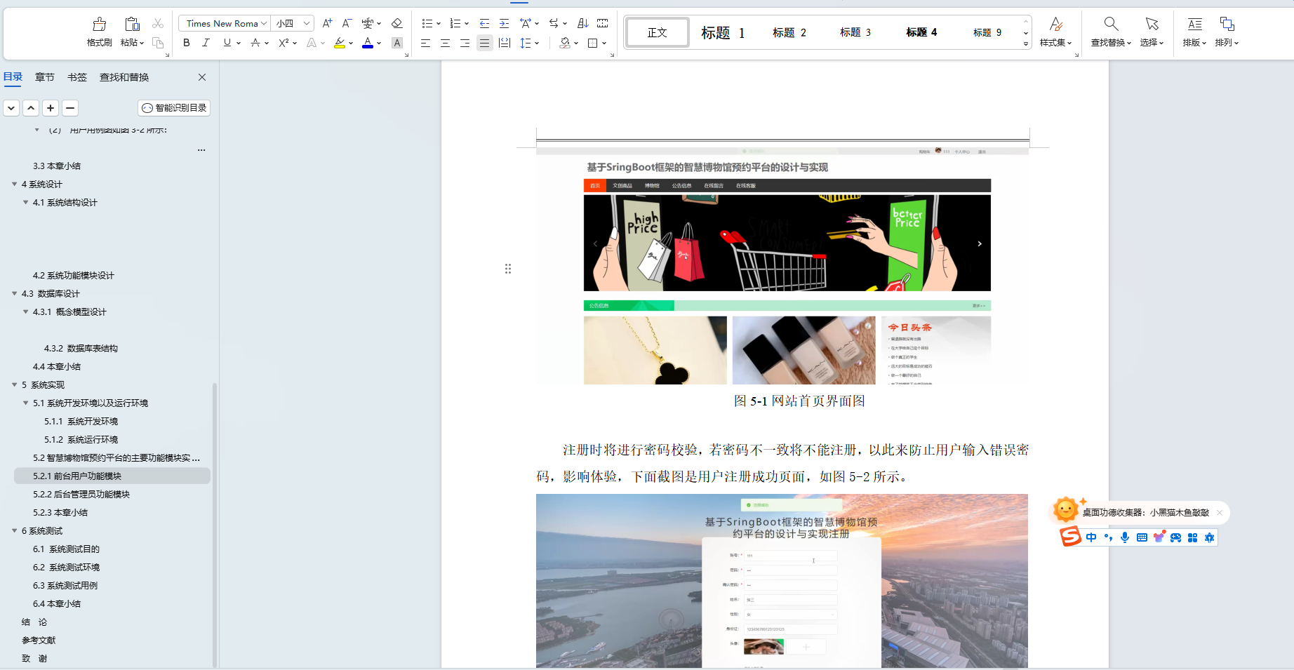Image resolution: width=1294 pixels, height=670 pixels.
Task: Click the collapse-up chevron button
Action: tap(31, 108)
